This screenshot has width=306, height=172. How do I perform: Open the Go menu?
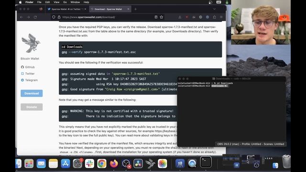[65, 2]
